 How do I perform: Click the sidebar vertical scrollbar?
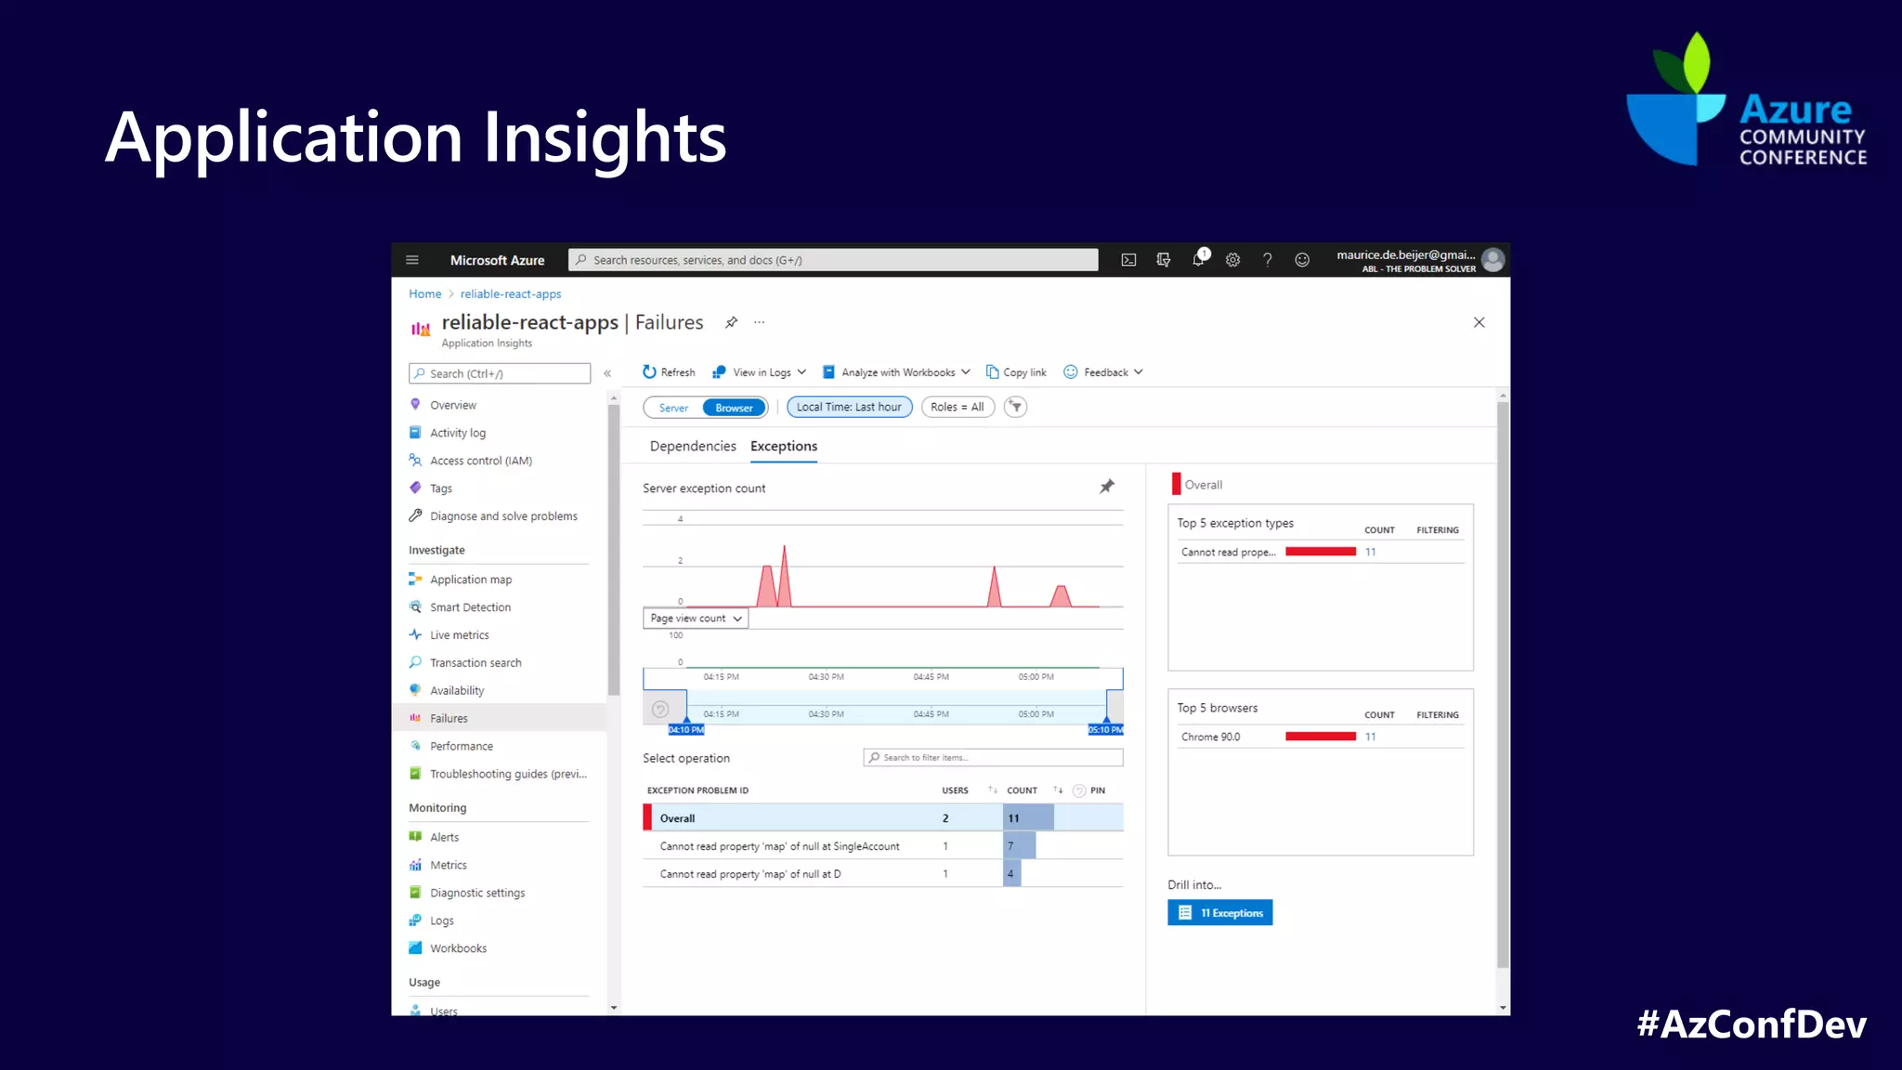(x=613, y=550)
